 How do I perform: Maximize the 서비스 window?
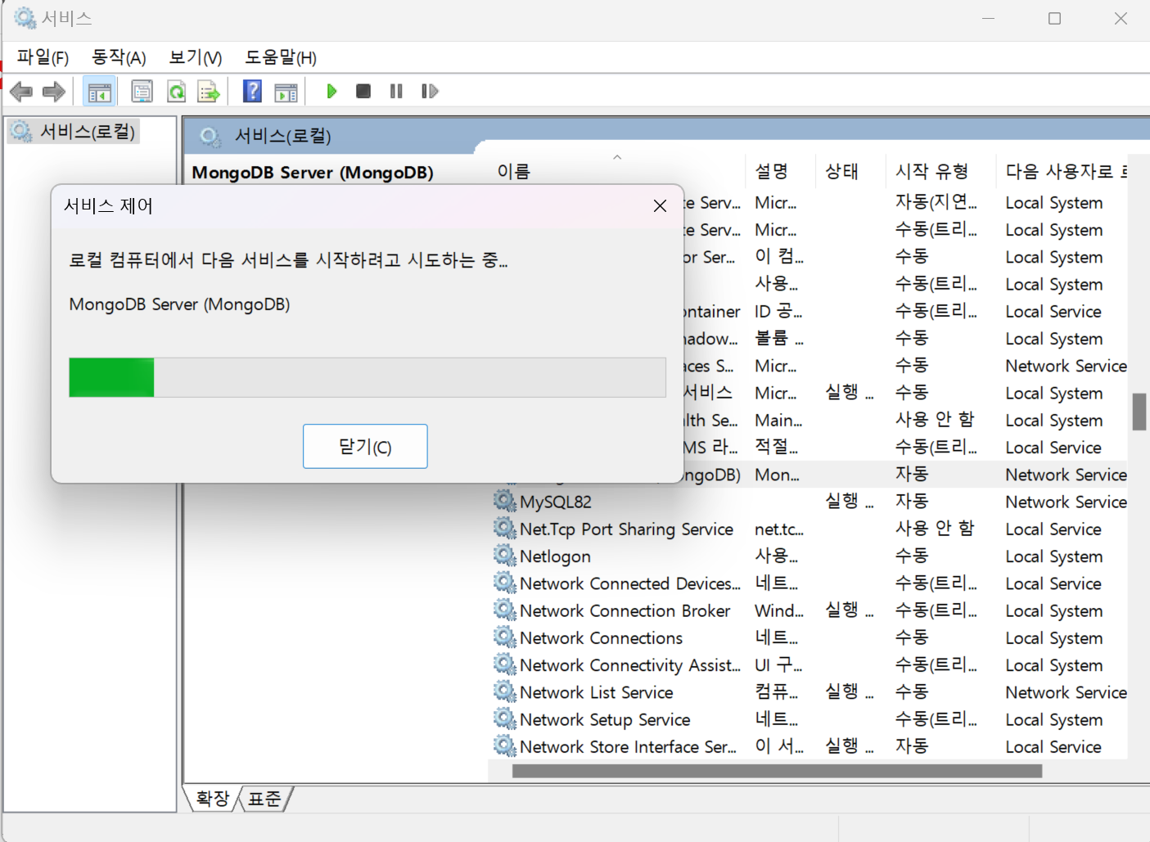coord(1054,18)
